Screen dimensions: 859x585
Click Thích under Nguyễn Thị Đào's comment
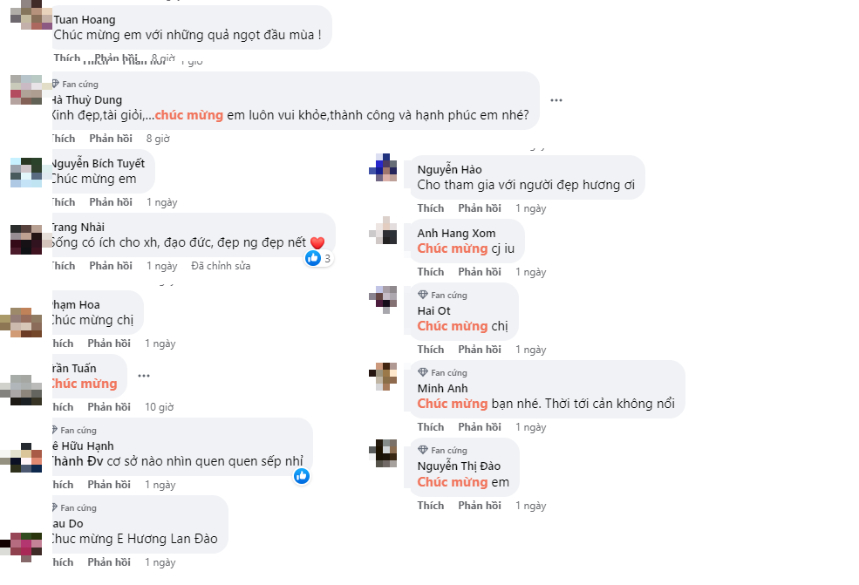click(x=431, y=506)
